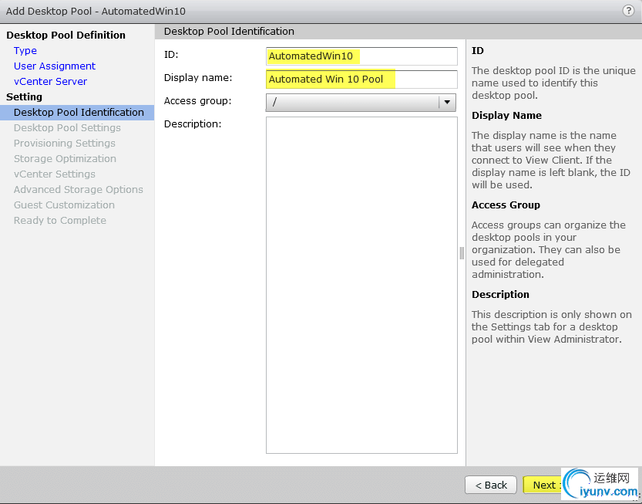
Task: Click the Desktop Pool Identification panel header
Action: click(x=229, y=31)
